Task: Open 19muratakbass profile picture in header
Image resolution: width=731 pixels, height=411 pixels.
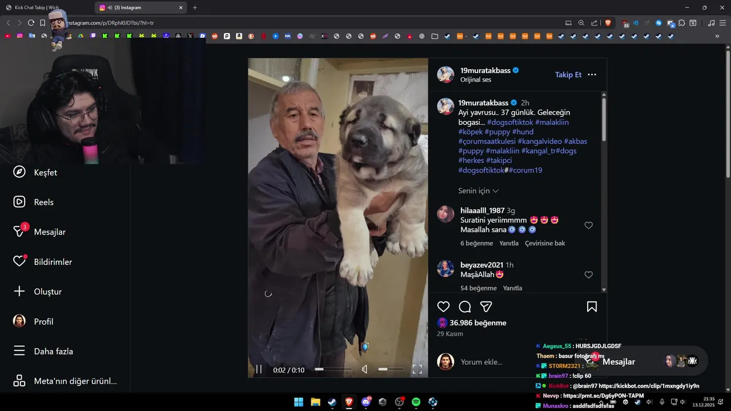Action: pos(445,75)
